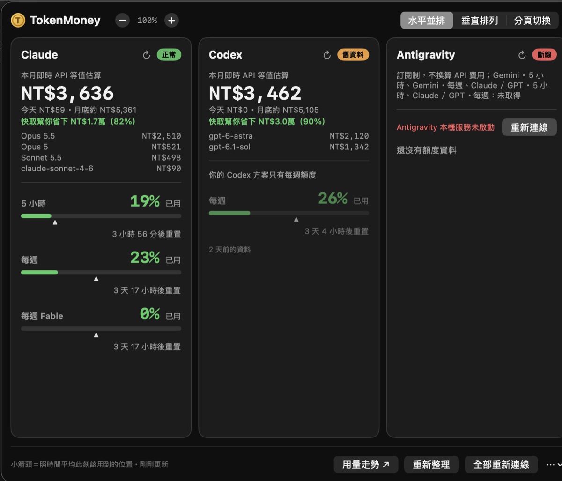Click the gpt-6.1-sol cost row
The image size is (562, 481).
(x=289, y=147)
